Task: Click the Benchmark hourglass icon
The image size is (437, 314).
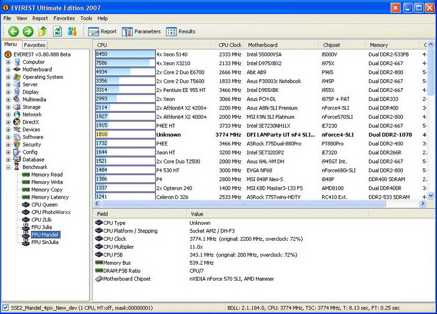Action: [x=17, y=167]
